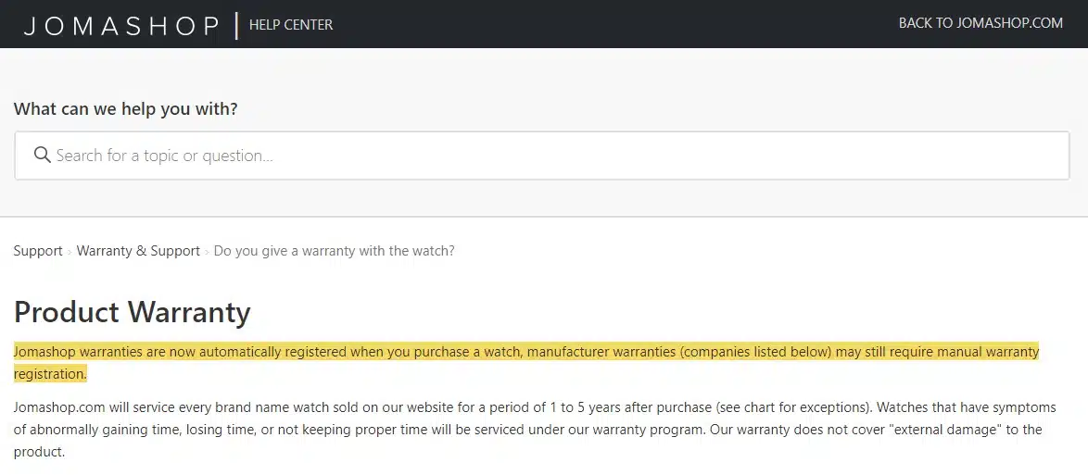The height and width of the screenshot is (475, 1088).
Task: Click the '(see chart for exceptions)' text
Action: [786, 407]
